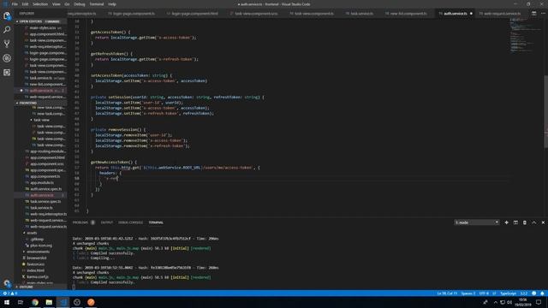Viewport: 548px width, 308px height.
Task: Launch Chrome from the taskbar
Action: [35, 302]
